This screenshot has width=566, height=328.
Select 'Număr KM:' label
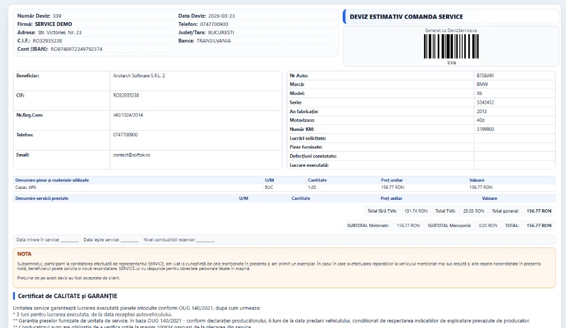click(302, 129)
